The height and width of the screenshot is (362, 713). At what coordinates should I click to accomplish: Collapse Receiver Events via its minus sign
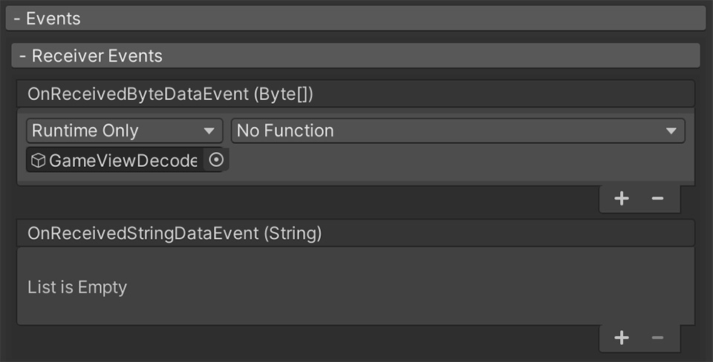pos(23,56)
